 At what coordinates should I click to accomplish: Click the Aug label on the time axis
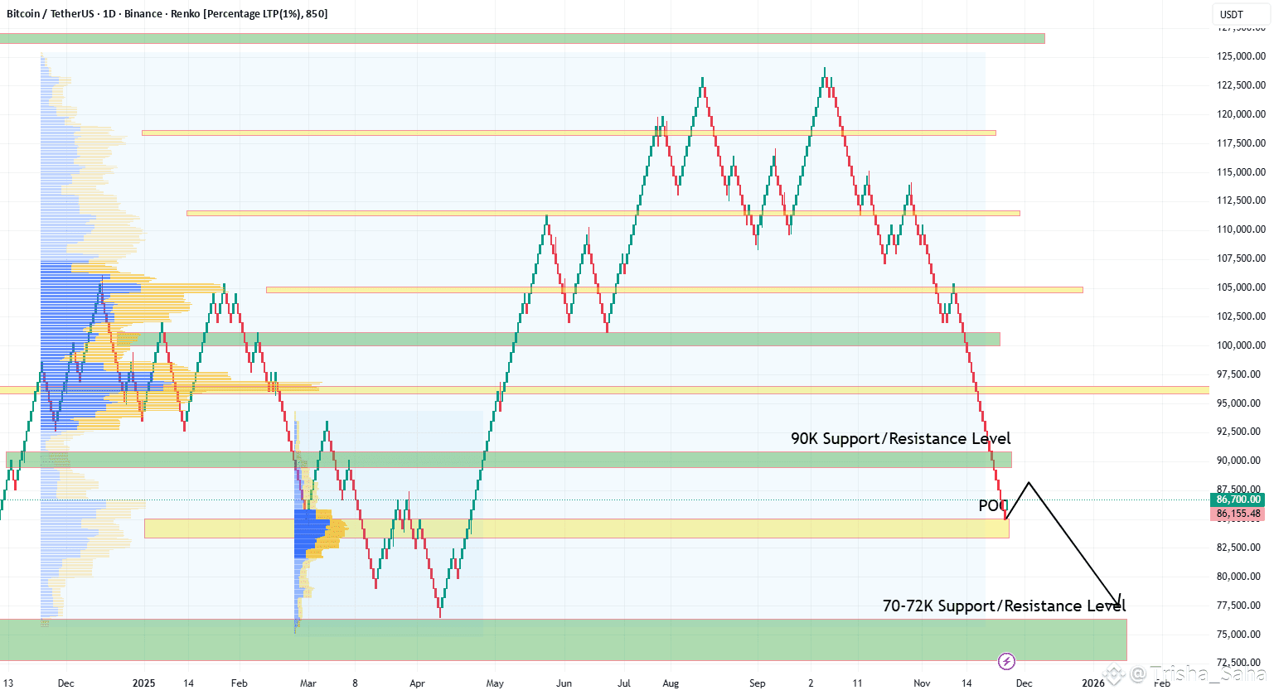671,683
